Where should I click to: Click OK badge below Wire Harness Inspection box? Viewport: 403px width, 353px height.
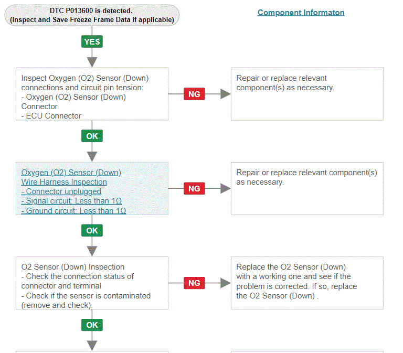[x=92, y=230]
